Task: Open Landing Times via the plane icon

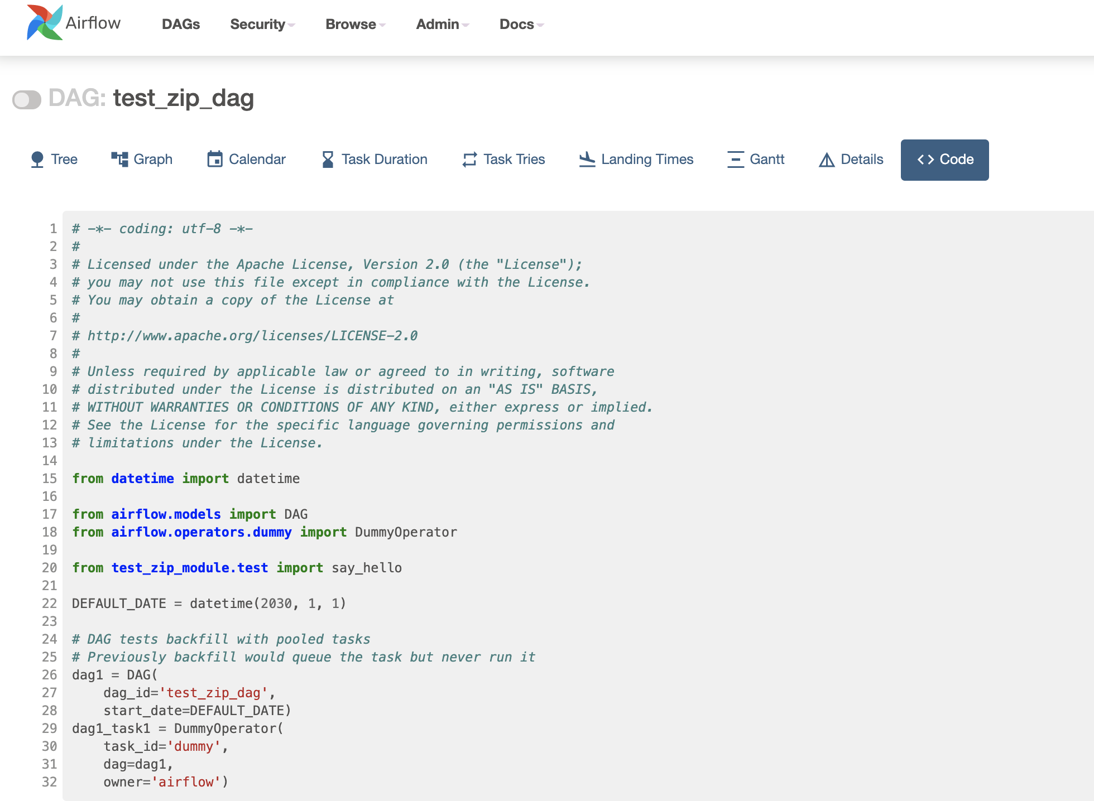Action: point(586,159)
